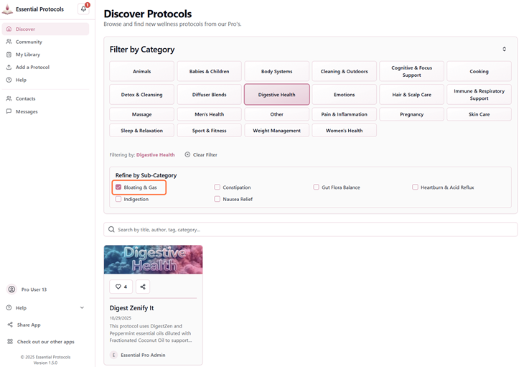Click the share icon on Digest Zenify It
Screen dimensions: 524x367
click(143, 287)
